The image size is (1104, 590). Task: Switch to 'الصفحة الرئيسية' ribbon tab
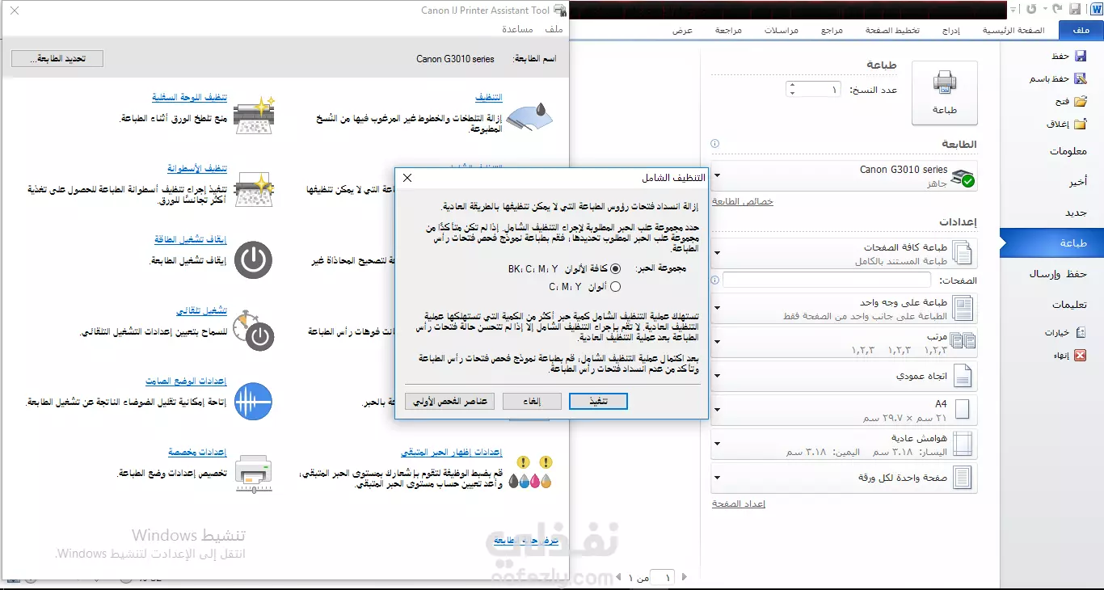click(x=1013, y=30)
